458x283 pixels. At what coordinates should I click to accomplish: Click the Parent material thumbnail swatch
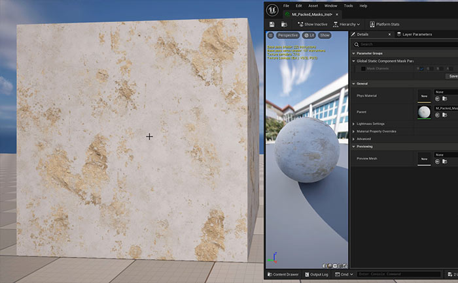(x=424, y=112)
